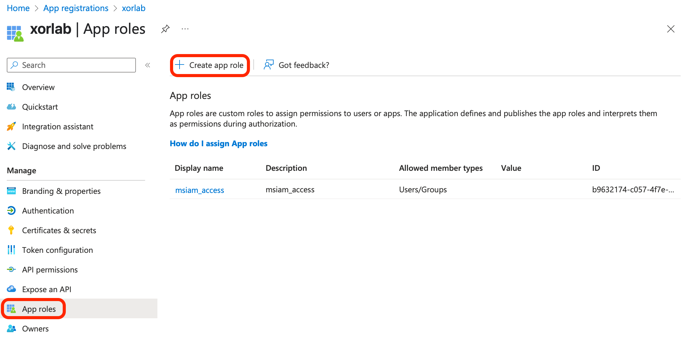Image resolution: width=685 pixels, height=341 pixels.
Task: Click the Description column header
Action: point(286,168)
